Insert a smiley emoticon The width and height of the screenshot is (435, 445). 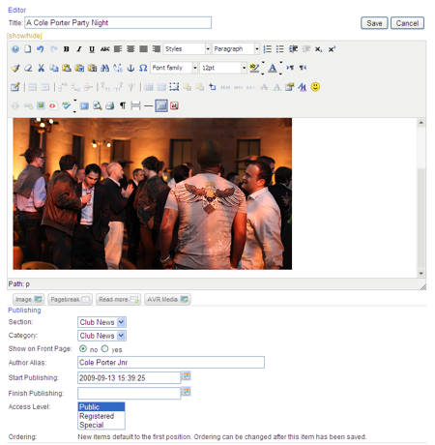pos(315,87)
